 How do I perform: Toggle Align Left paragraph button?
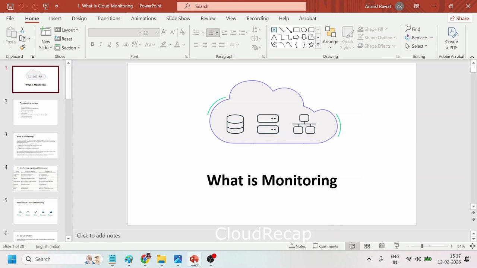coord(196,44)
